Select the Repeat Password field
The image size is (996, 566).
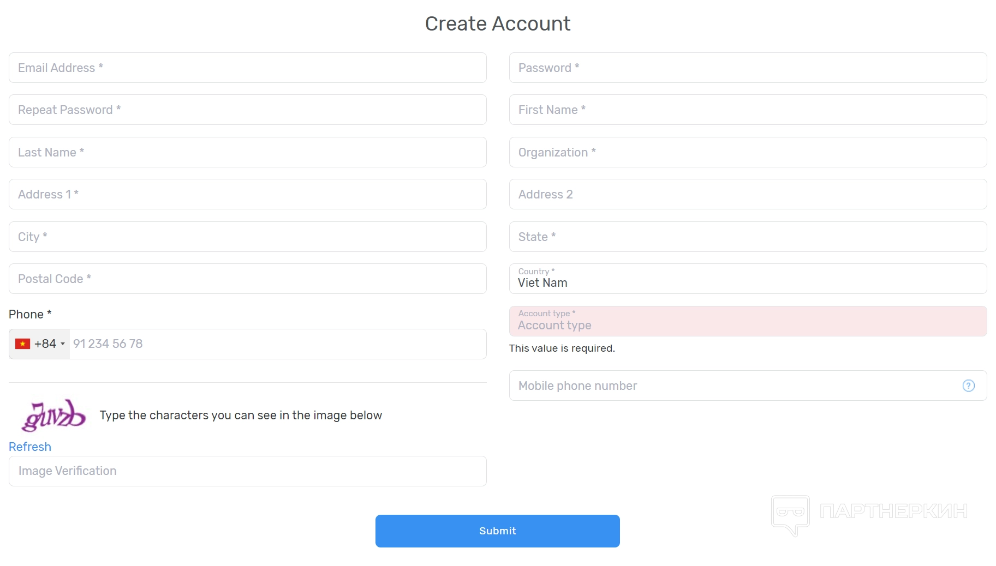coord(247,110)
